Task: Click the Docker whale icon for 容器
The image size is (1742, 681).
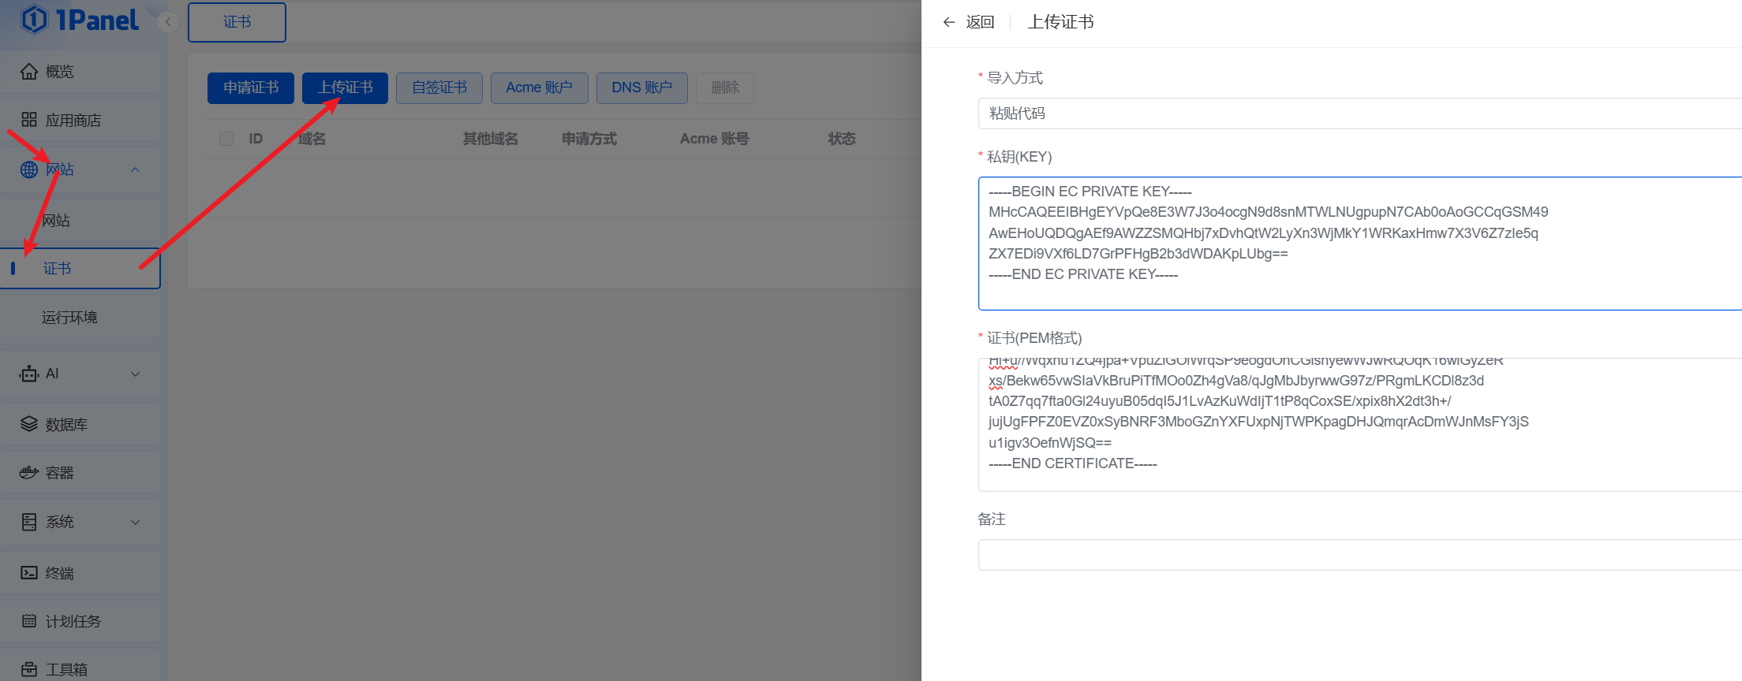Action: click(x=29, y=473)
